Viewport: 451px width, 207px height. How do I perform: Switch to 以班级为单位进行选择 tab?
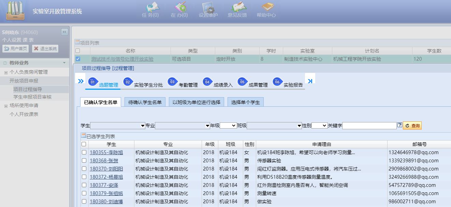[196, 102]
